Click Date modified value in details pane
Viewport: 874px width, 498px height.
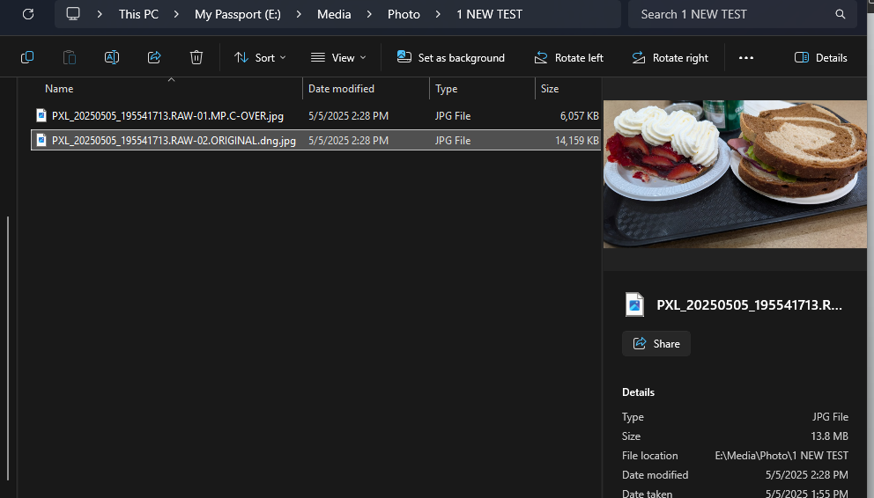[806, 475]
